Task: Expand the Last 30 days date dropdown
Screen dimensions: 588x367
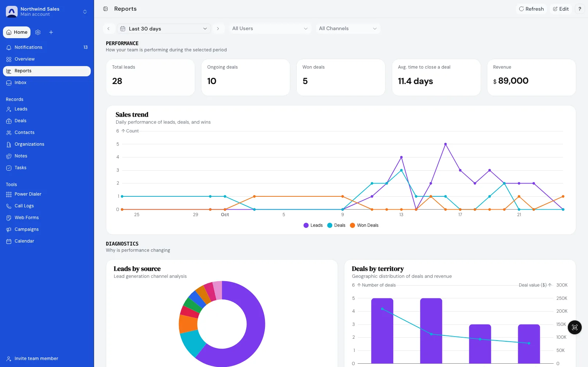Action: pos(164,29)
